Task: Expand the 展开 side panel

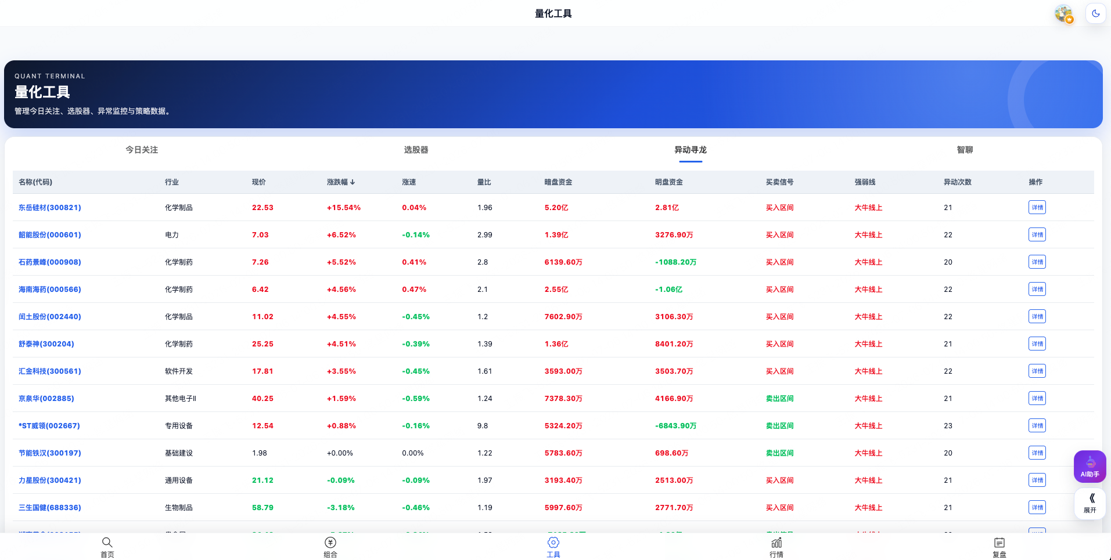Action: coord(1090,503)
